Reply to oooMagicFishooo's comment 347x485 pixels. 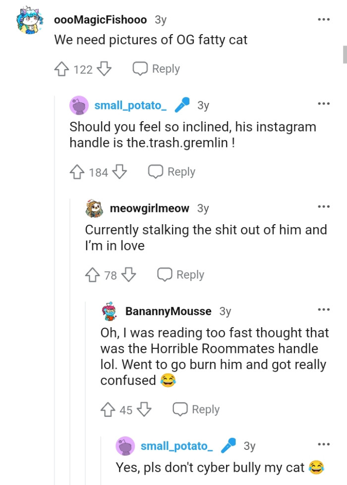(156, 69)
